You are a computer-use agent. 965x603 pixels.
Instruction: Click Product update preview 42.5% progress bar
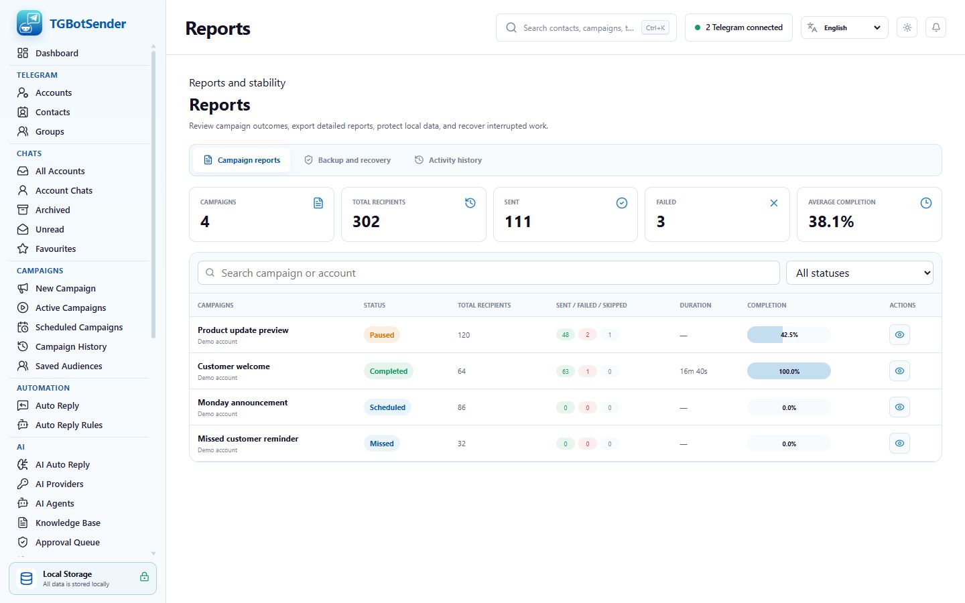click(789, 334)
